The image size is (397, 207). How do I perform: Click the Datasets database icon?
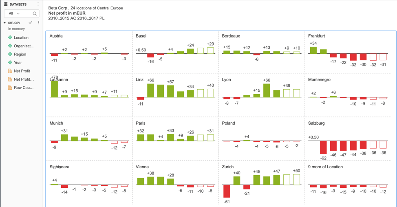coord(6,4)
